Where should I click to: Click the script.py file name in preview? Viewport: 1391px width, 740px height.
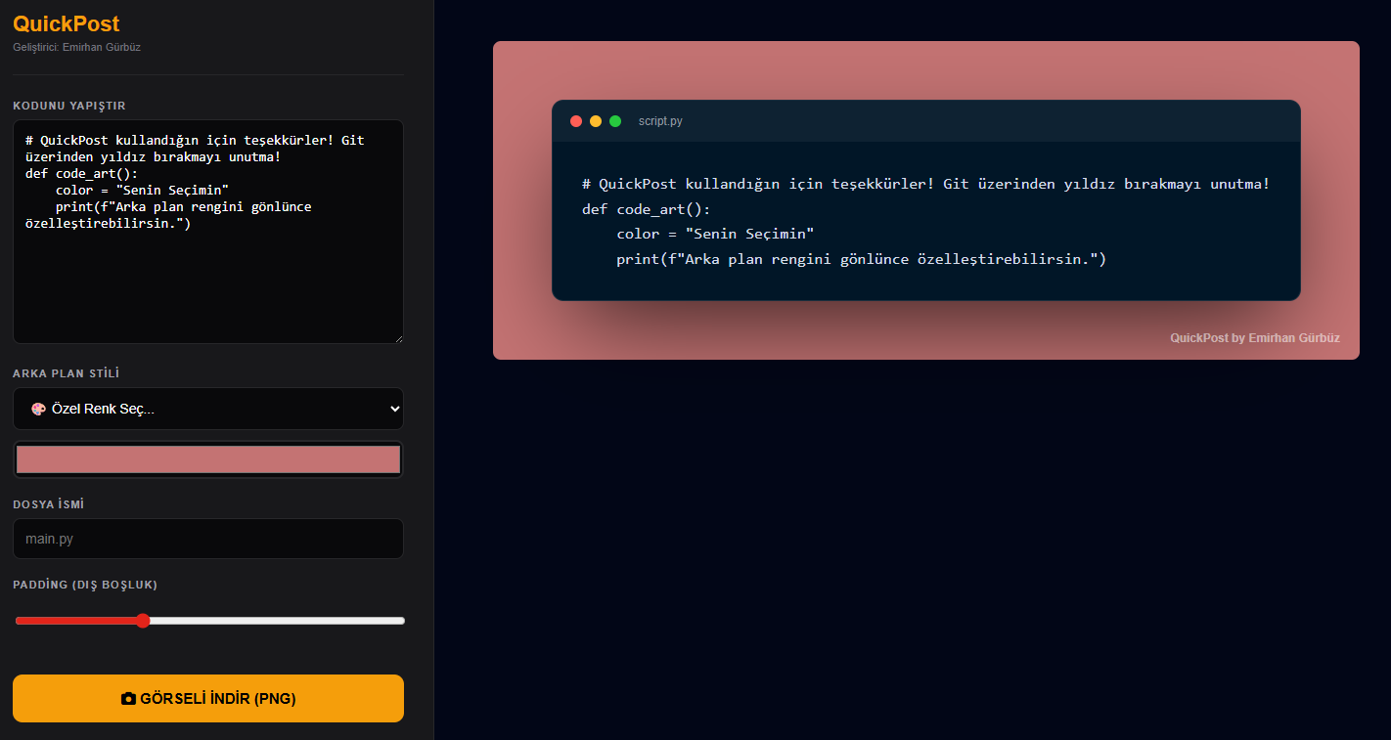660,121
